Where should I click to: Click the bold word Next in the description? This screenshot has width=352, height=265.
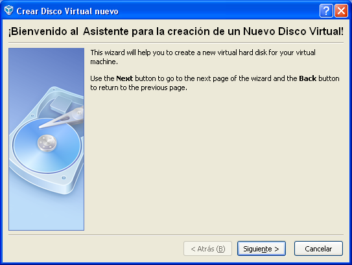124,78
